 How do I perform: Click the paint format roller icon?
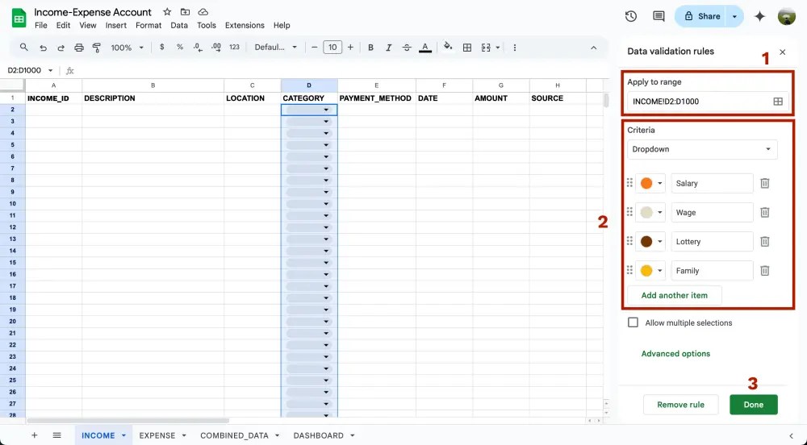tap(97, 48)
